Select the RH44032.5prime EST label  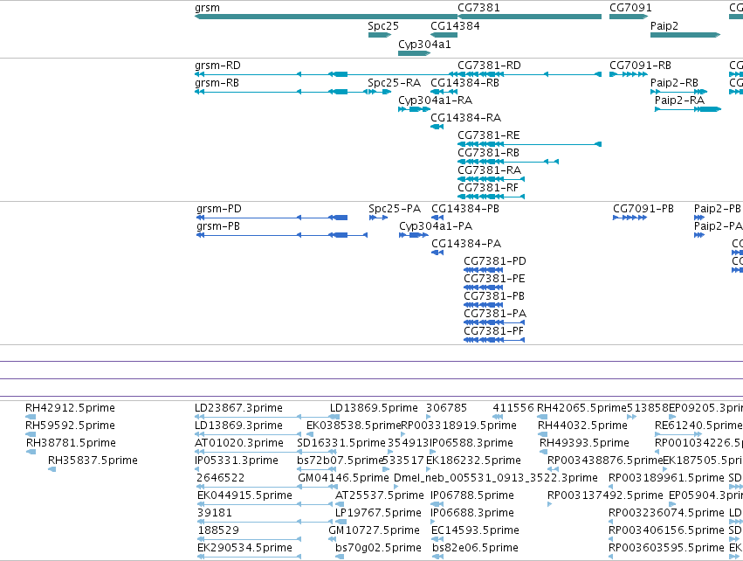583,426
